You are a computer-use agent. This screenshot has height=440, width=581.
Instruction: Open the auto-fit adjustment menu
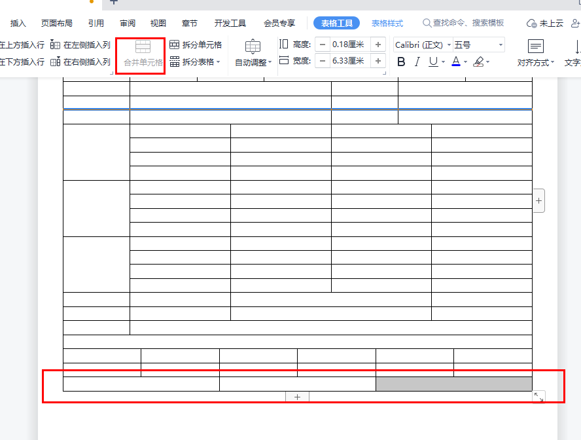253,53
